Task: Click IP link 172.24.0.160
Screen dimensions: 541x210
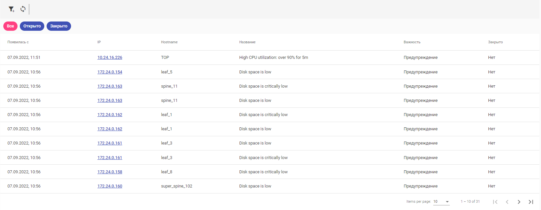Action: click(110, 186)
